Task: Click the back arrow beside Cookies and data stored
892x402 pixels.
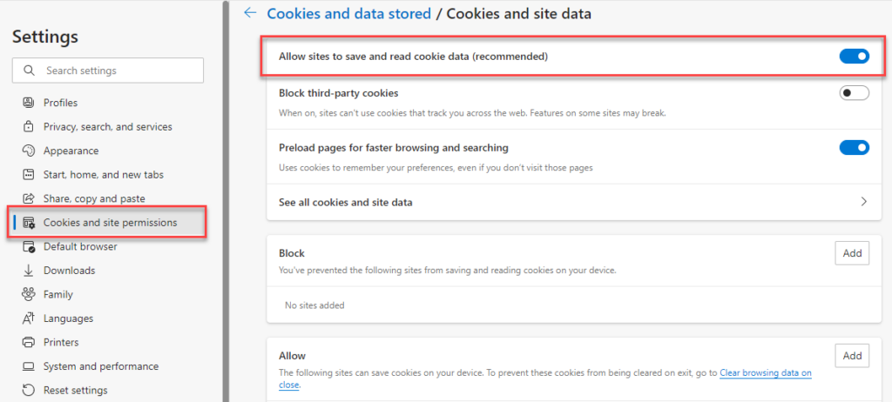Action: click(x=251, y=13)
